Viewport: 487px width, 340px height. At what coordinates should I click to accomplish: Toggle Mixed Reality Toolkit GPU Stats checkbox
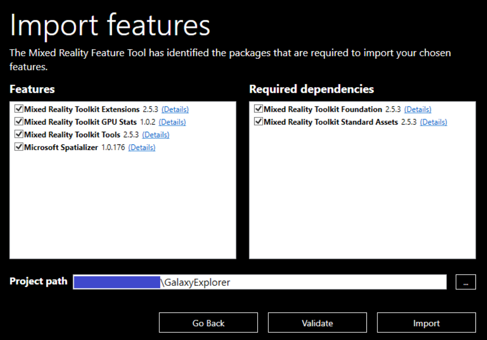click(19, 122)
